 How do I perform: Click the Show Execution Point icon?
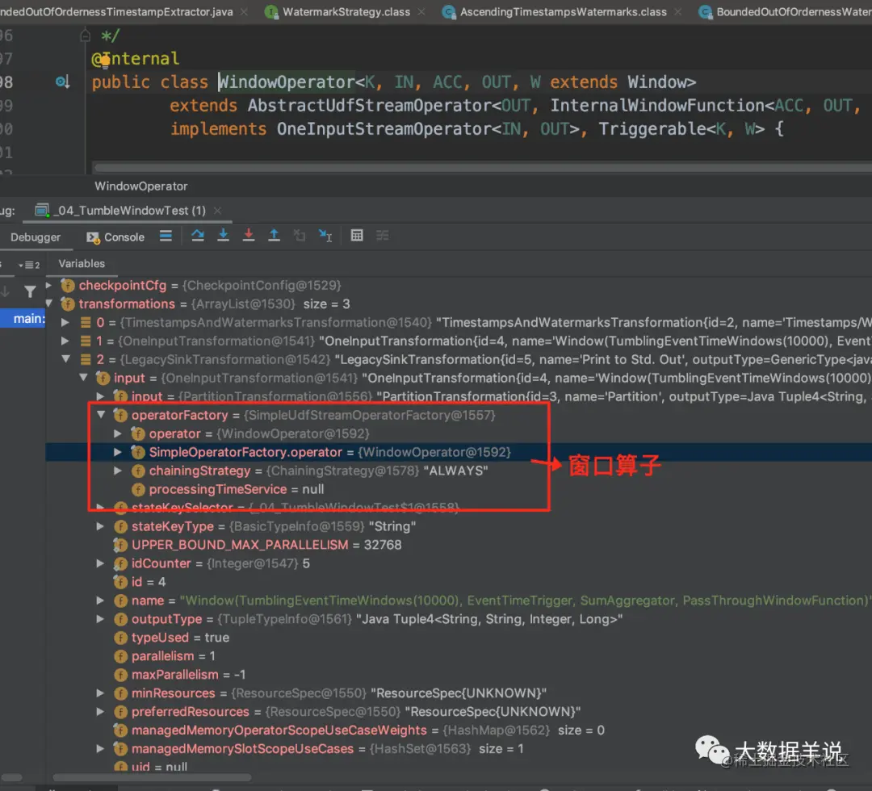click(x=166, y=236)
